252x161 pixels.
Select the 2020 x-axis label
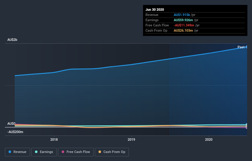(209, 139)
